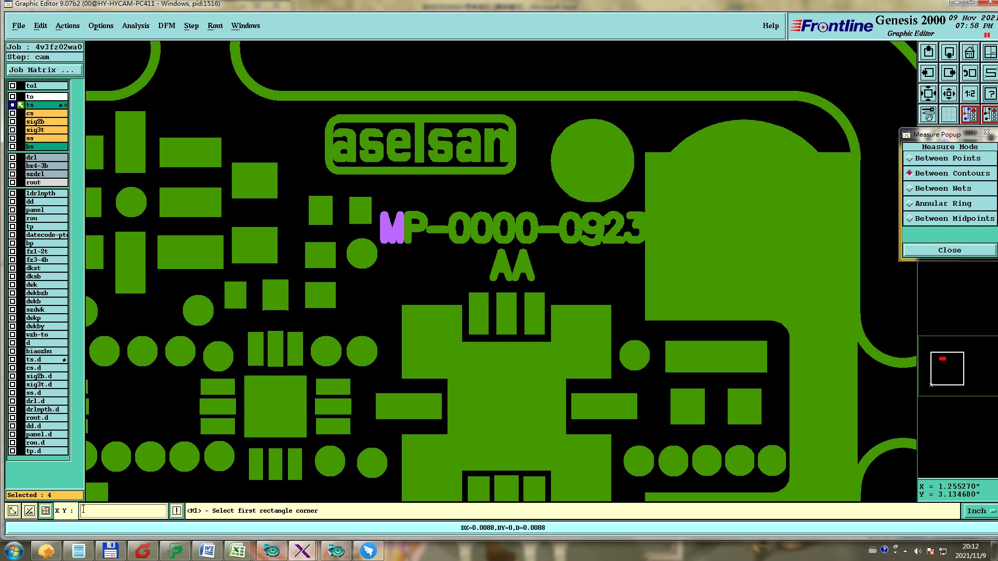Click the pan right arrow icon
Image resolution: width=998 pixels, height=561 pixels.
click(x=949, y=73)
